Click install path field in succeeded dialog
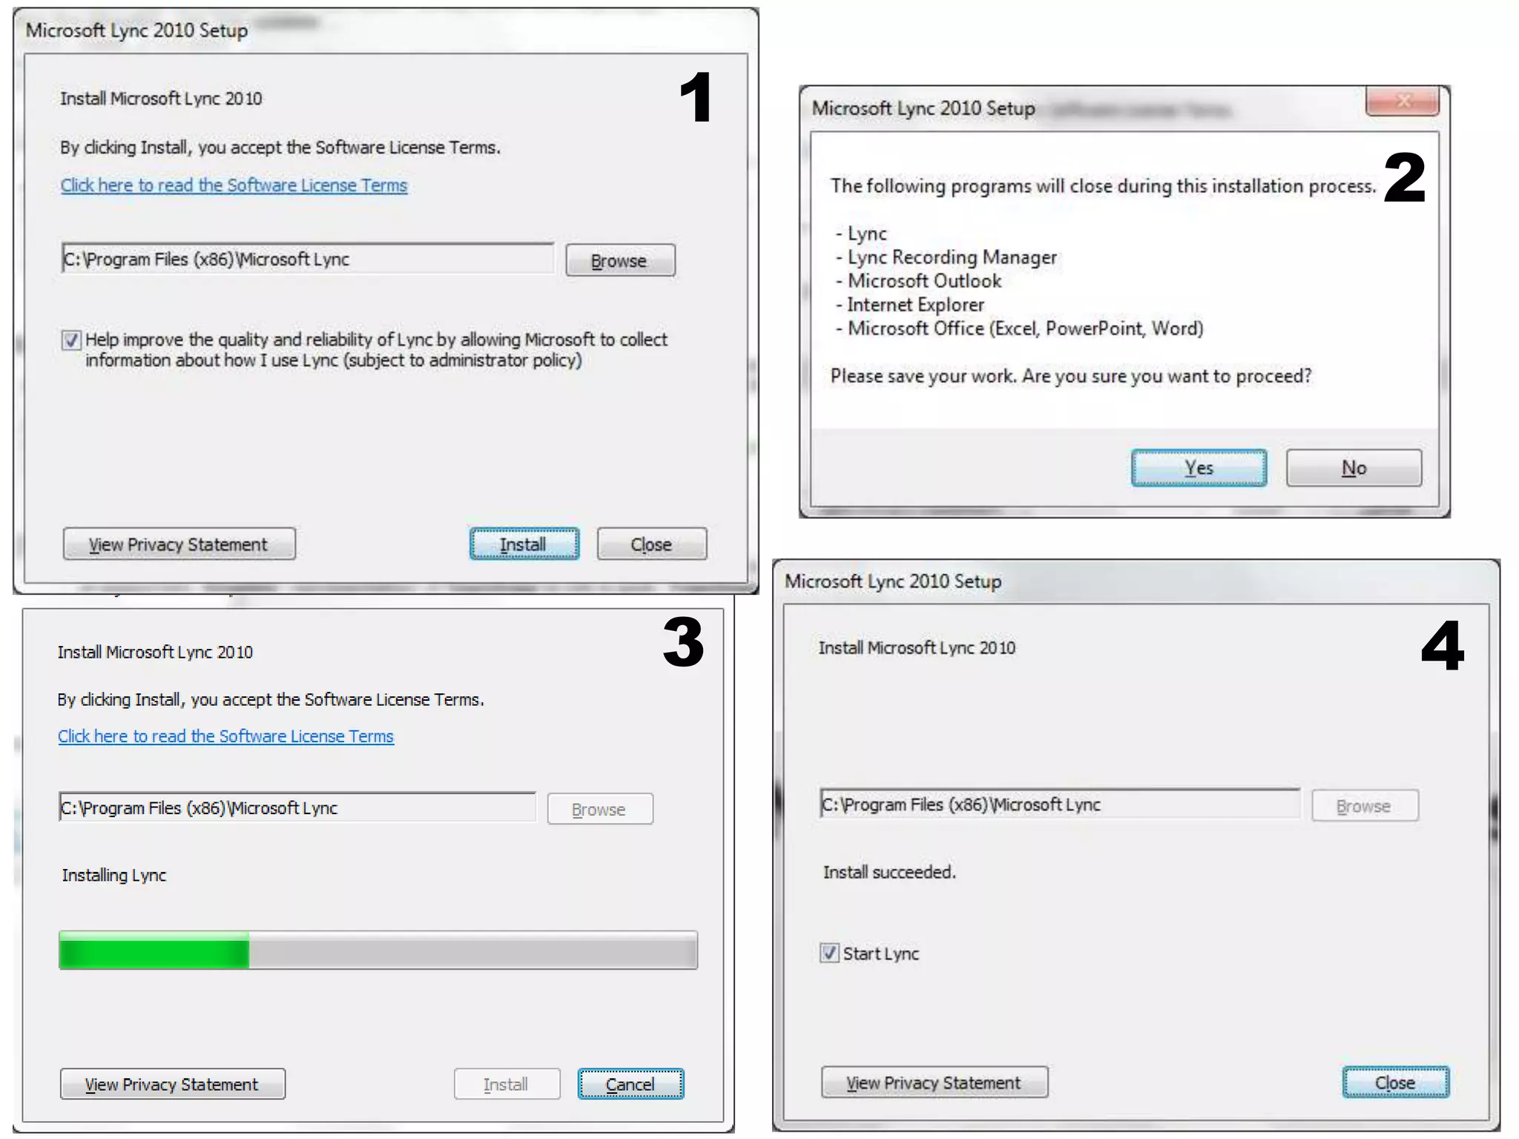The image size is (1519, 1139). click(x=1059, y=805)
